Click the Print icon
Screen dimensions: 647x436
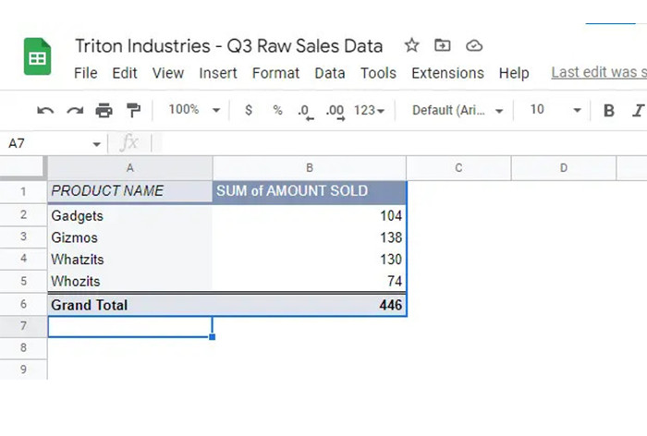[104, 111]
